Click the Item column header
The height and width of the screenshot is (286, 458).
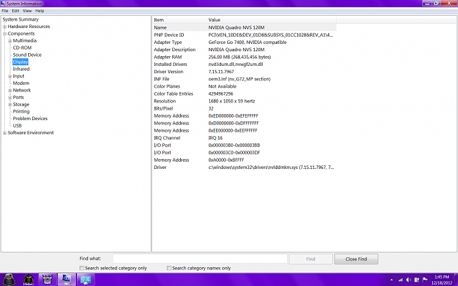click(x=179, y=20)
